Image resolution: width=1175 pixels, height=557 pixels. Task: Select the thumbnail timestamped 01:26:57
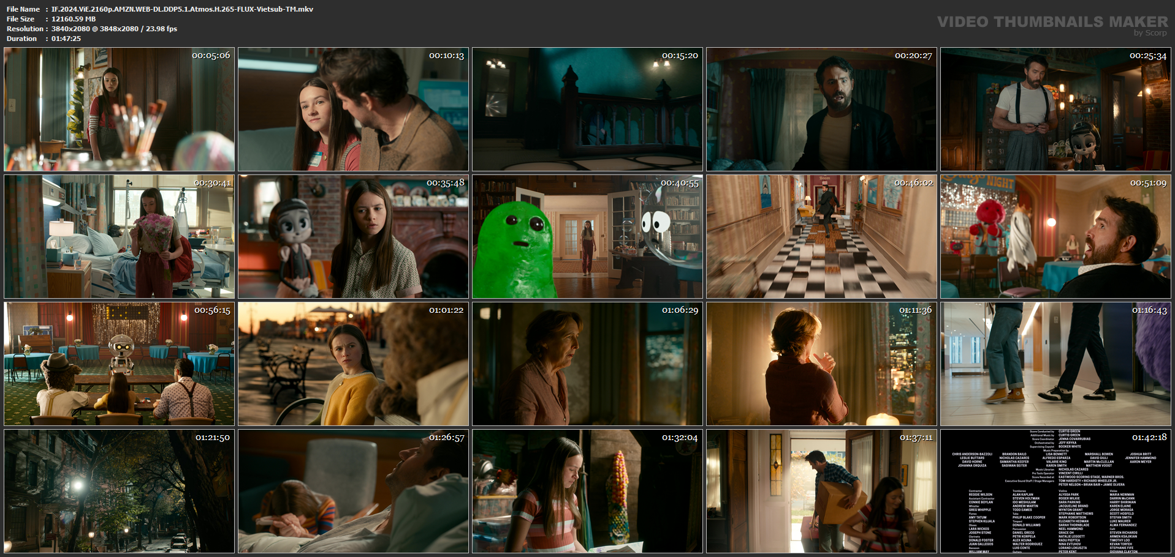(354, 492)
